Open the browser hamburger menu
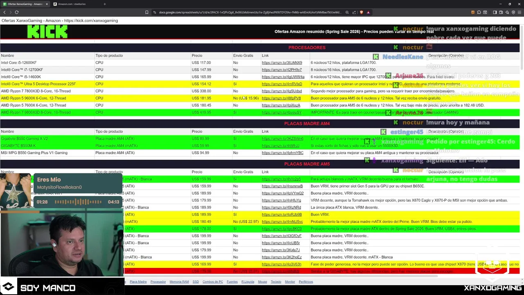The height and width of the screenshot is (295, 524). [519, 12]
